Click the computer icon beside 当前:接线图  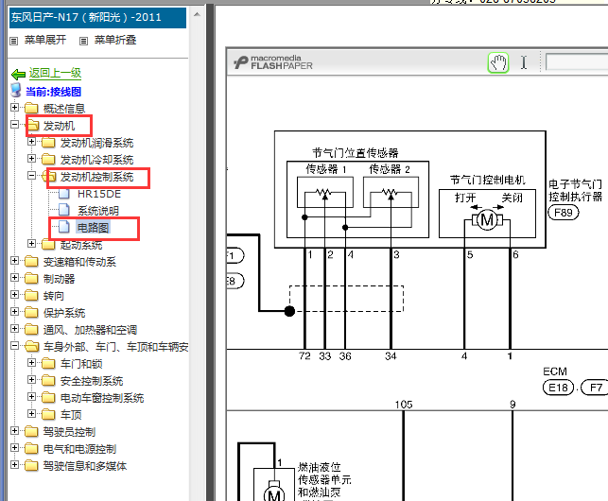click(x=16, y=91)
